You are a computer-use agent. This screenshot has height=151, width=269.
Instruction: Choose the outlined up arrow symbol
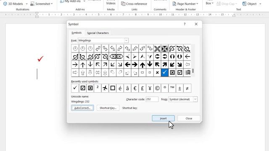[x=83, y=73]
